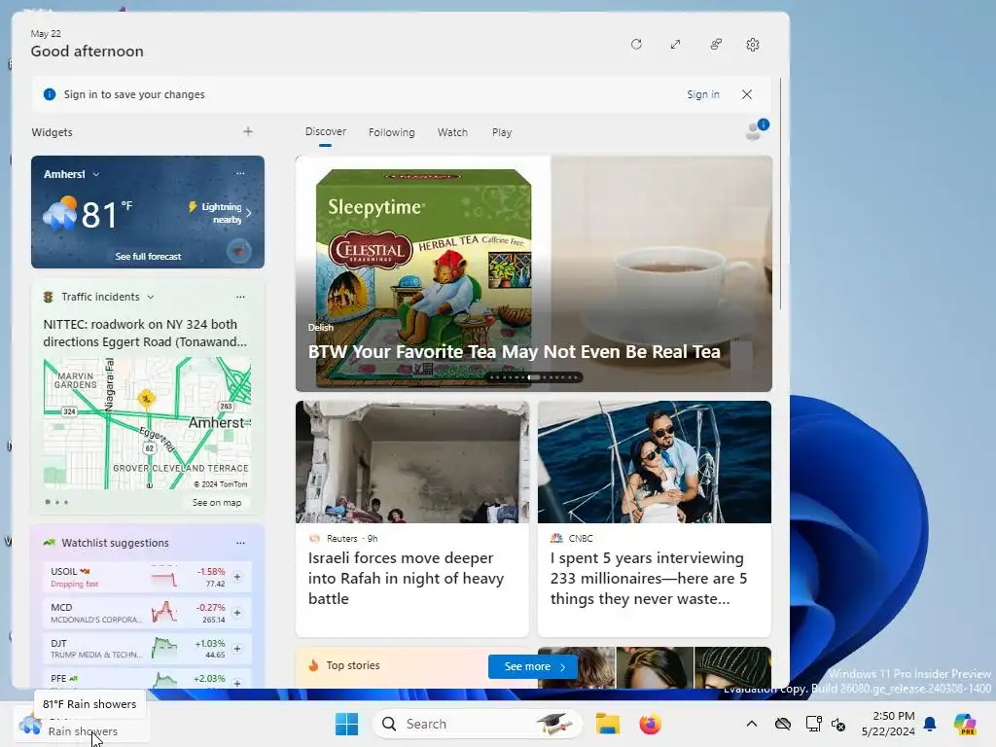Viewport: 996px width, 747px height.
Task: Open the NITTEC roadwork headline
Action: 145,333
